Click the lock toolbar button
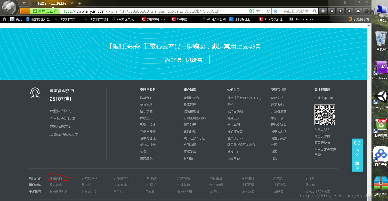 [x=332, y=11]
